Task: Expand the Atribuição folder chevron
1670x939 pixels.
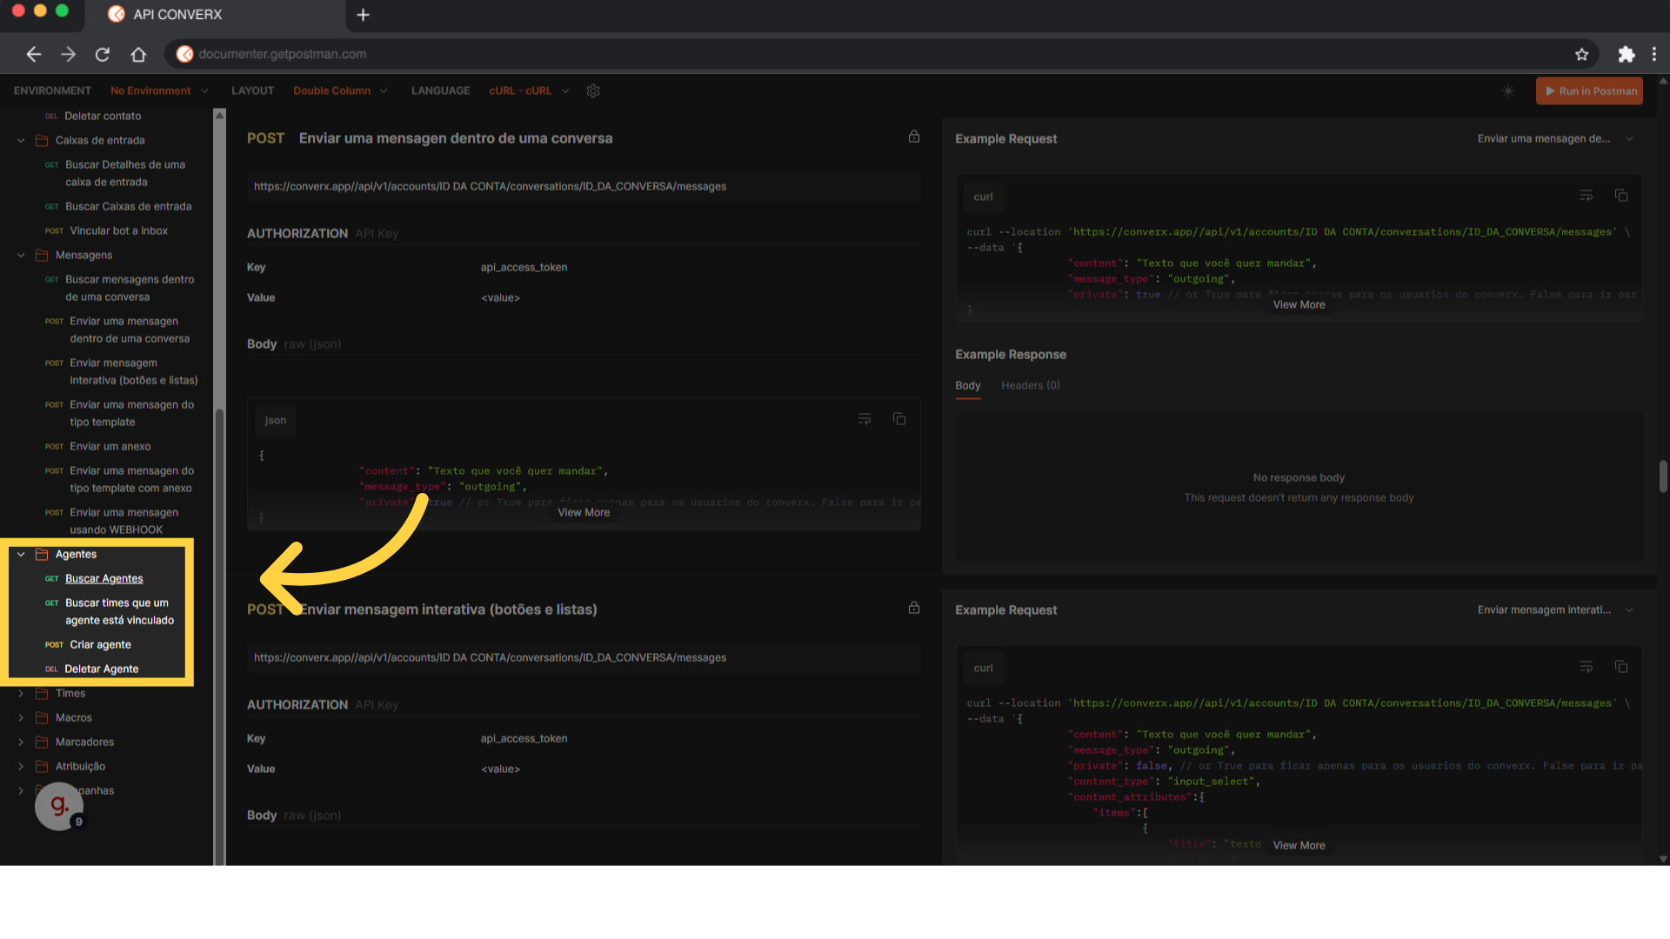Action: [21, 766]
